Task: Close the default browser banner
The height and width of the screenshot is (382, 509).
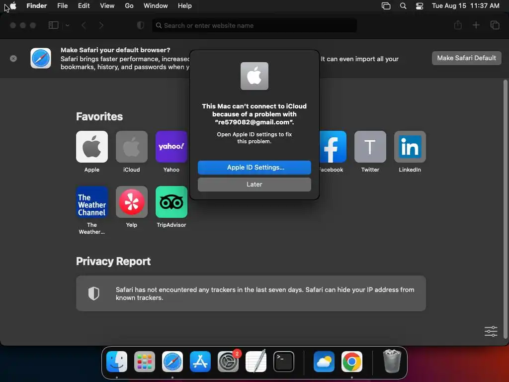Action: pos(13,59)
